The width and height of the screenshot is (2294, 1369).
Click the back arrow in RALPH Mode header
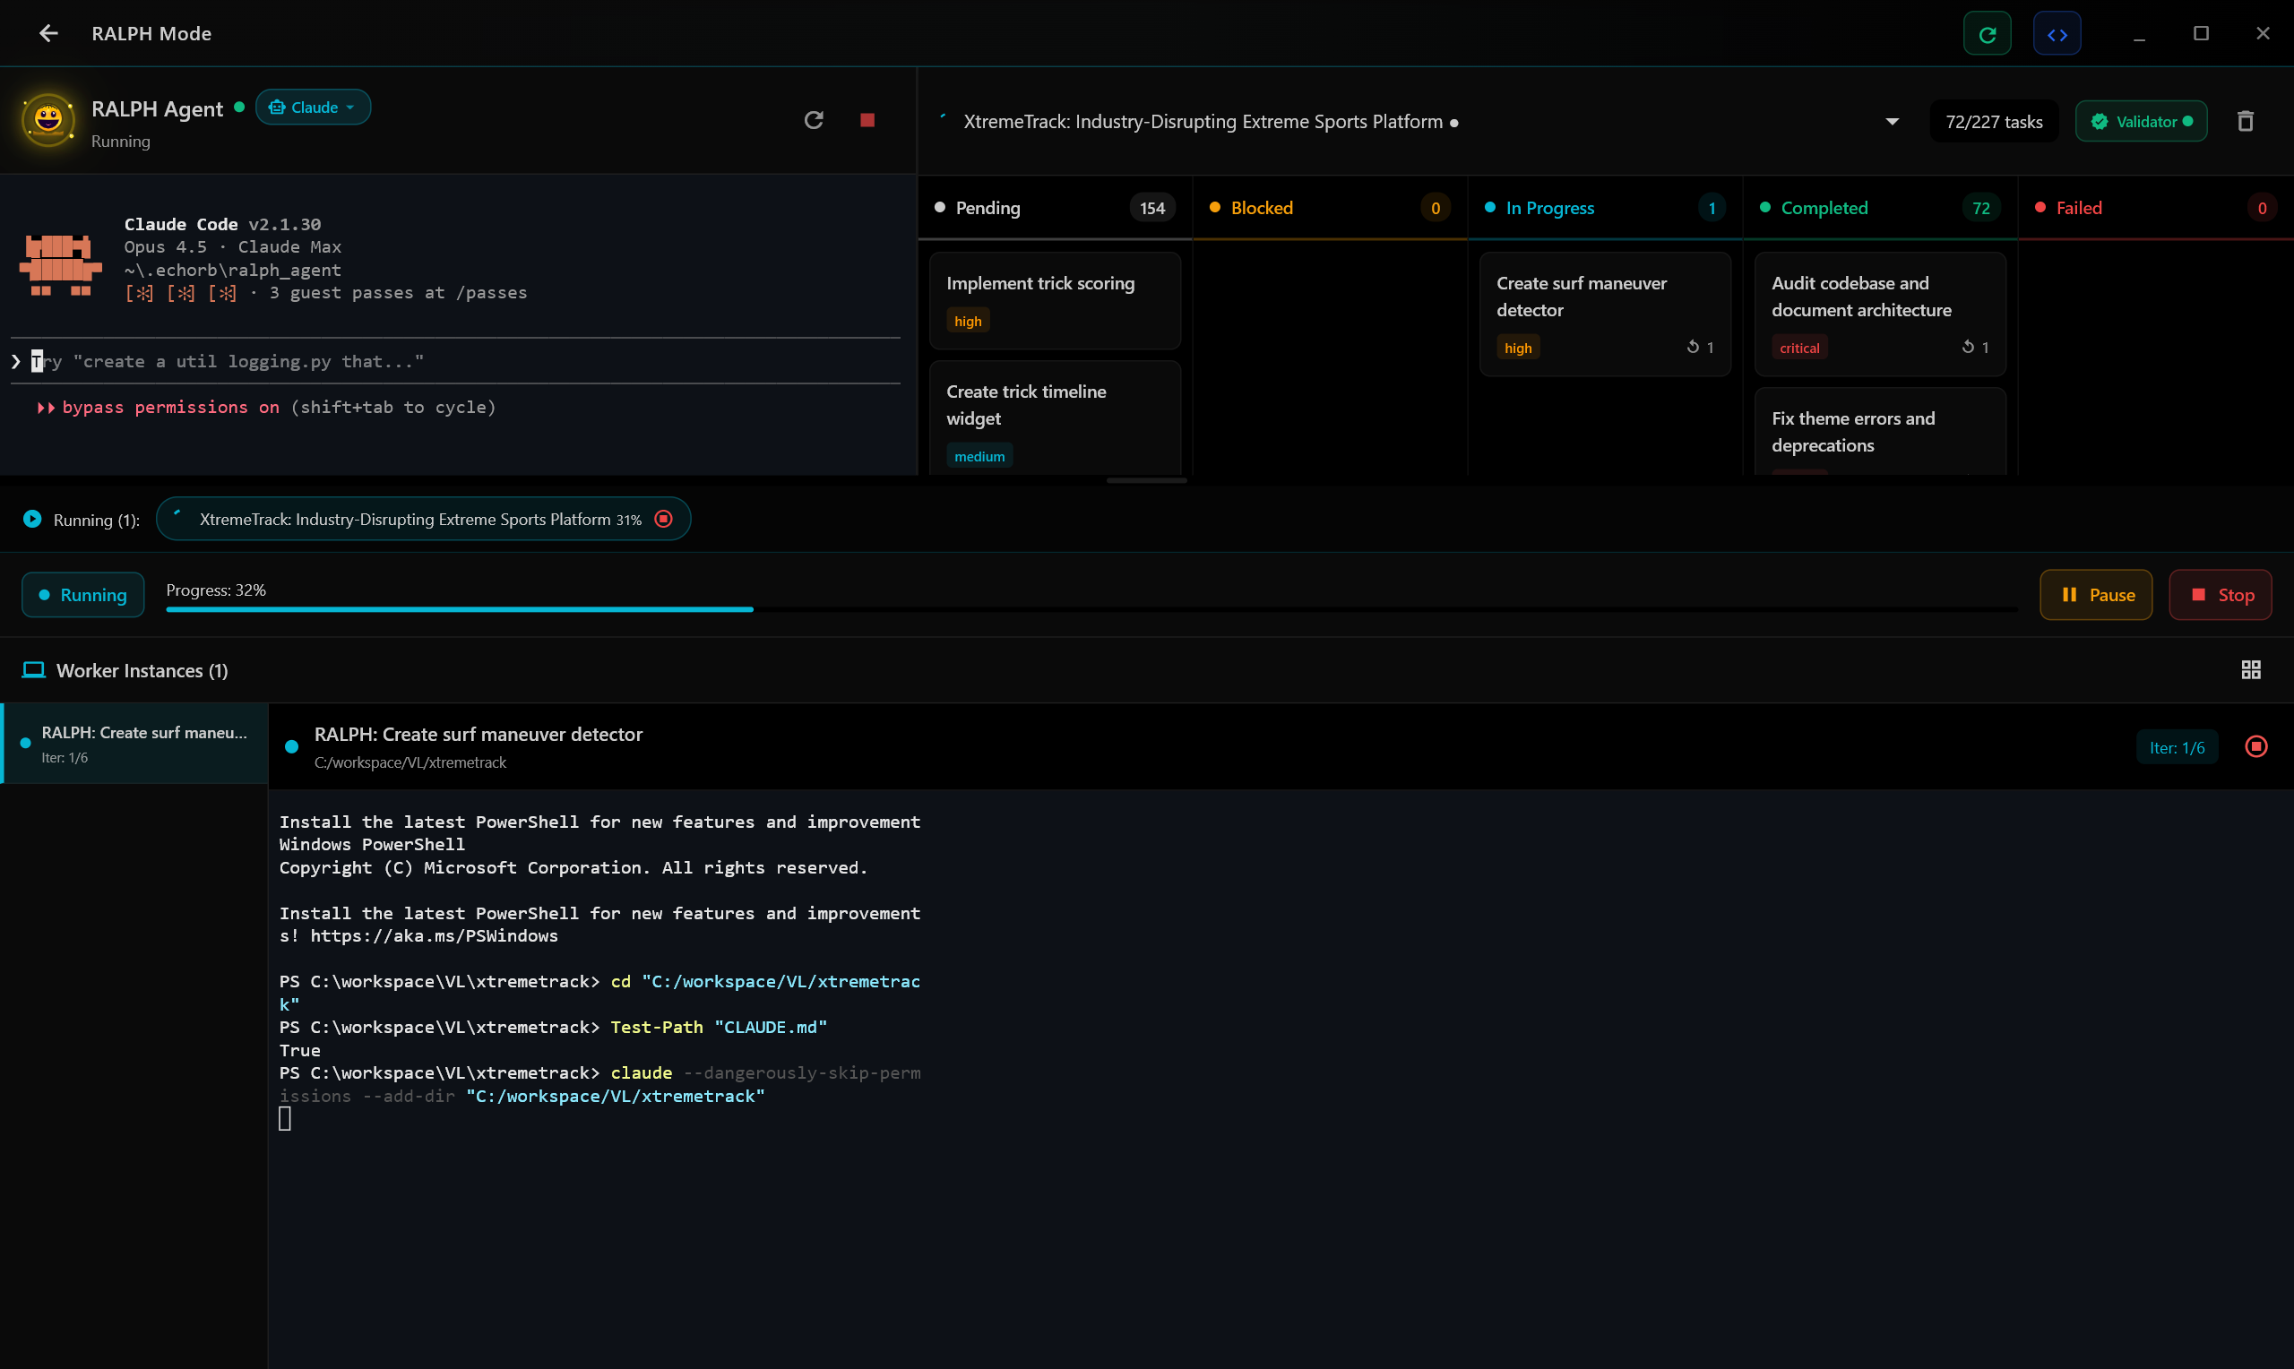pos(48,33)
